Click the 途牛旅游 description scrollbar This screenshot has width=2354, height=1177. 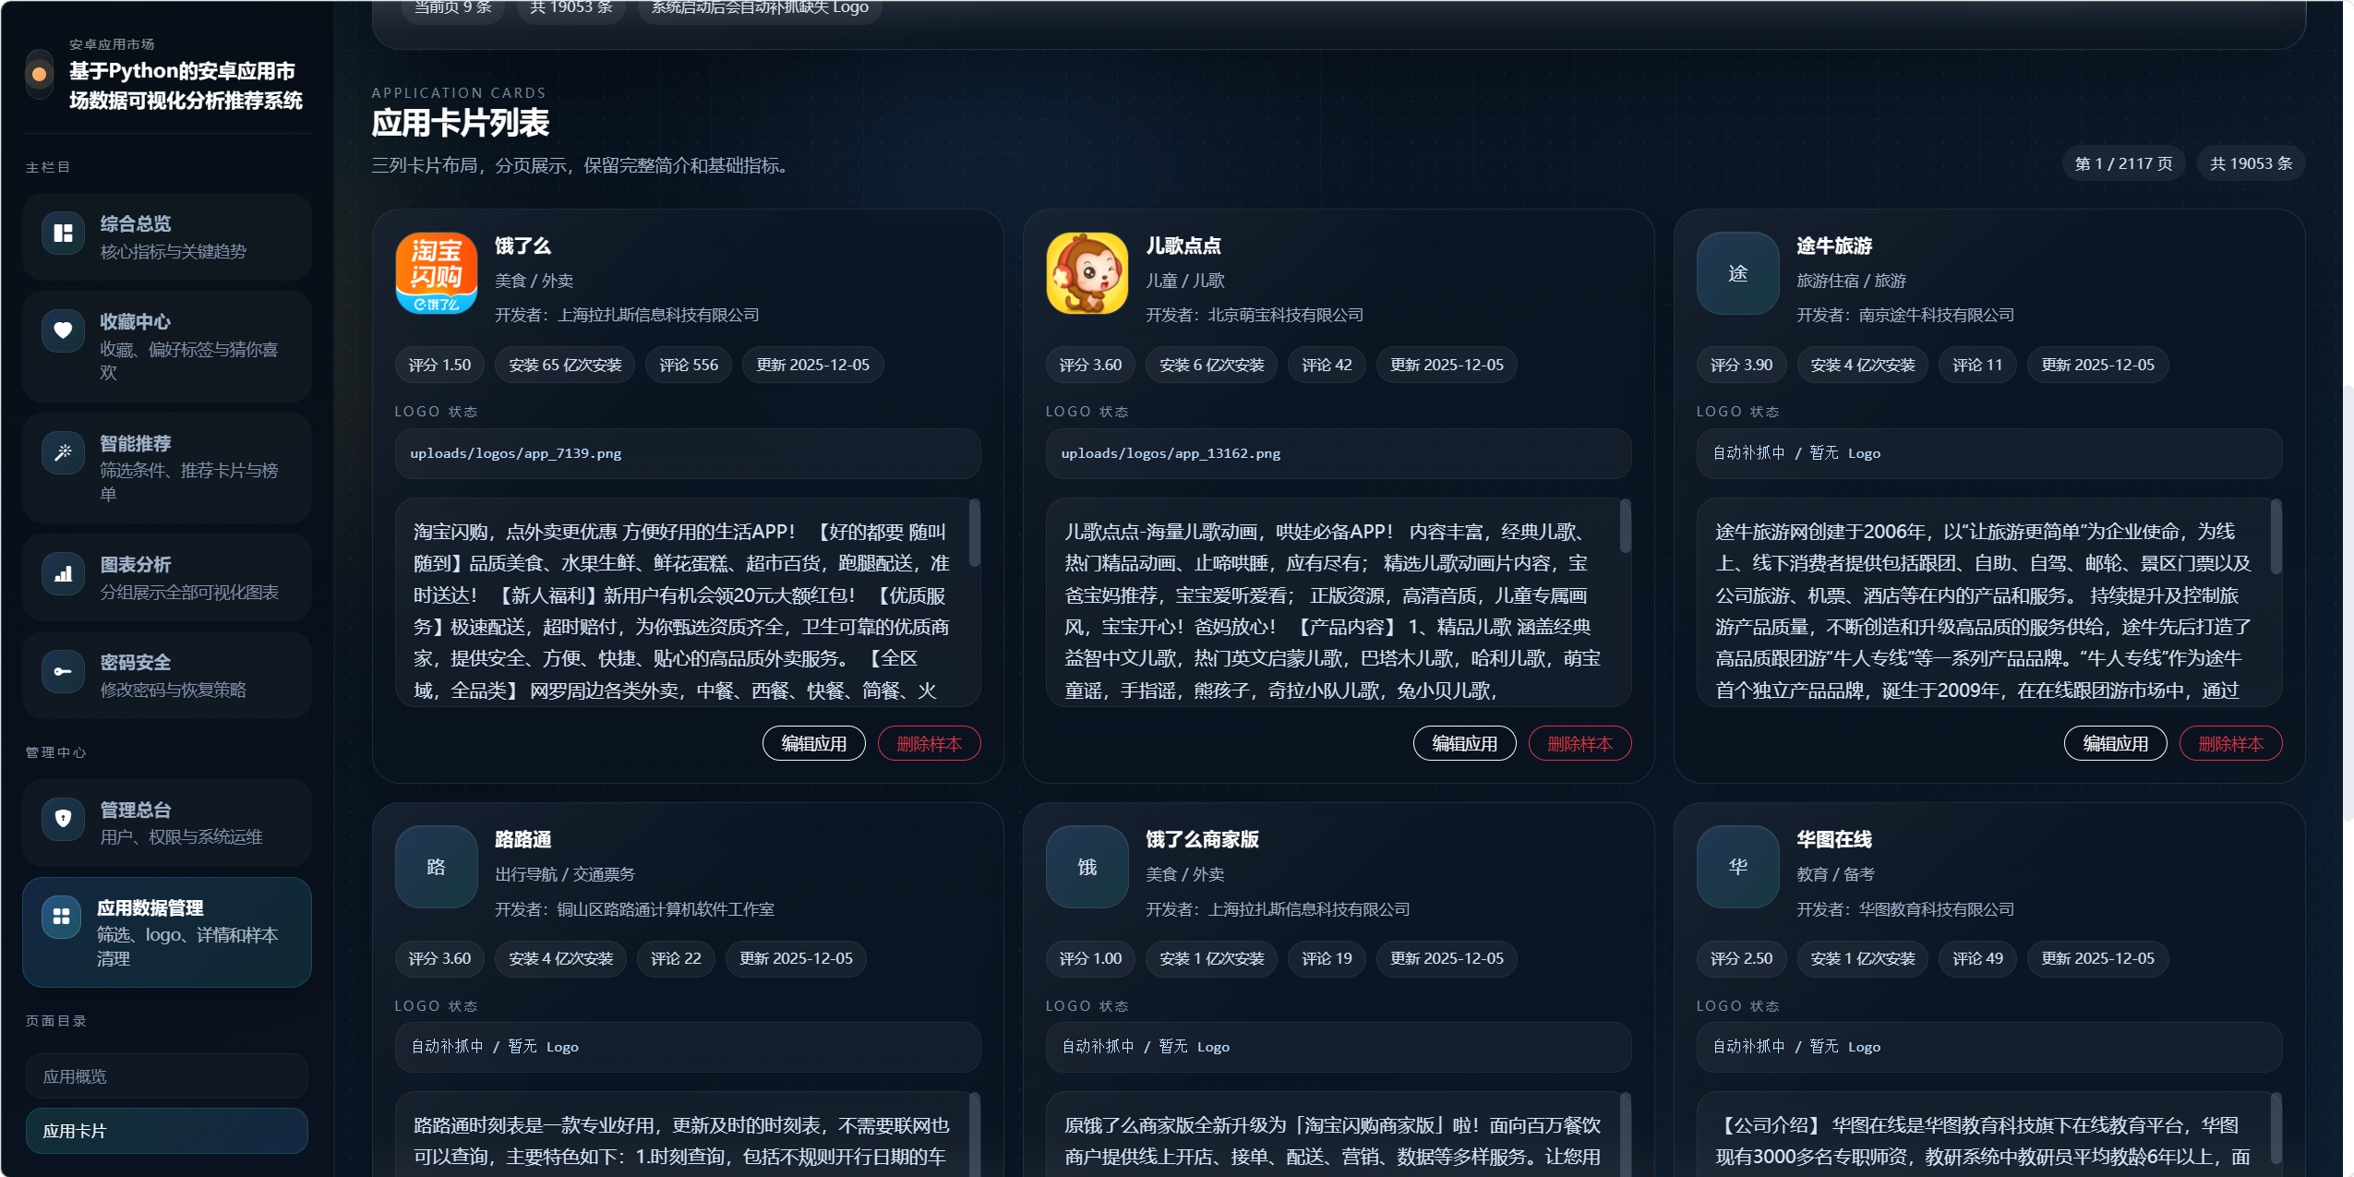pos(2276,537)
